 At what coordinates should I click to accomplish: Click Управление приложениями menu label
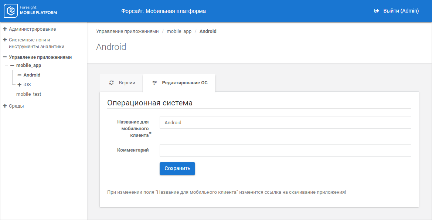click(40, 57)
